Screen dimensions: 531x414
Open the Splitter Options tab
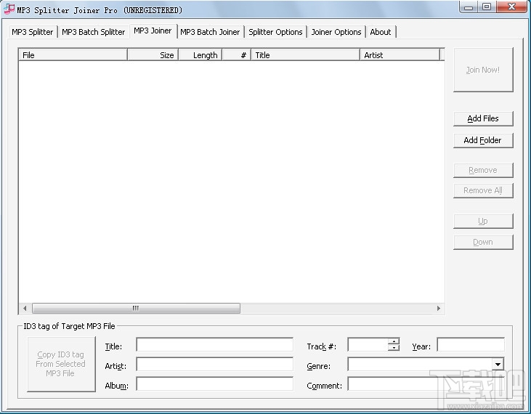coord(275,32)
